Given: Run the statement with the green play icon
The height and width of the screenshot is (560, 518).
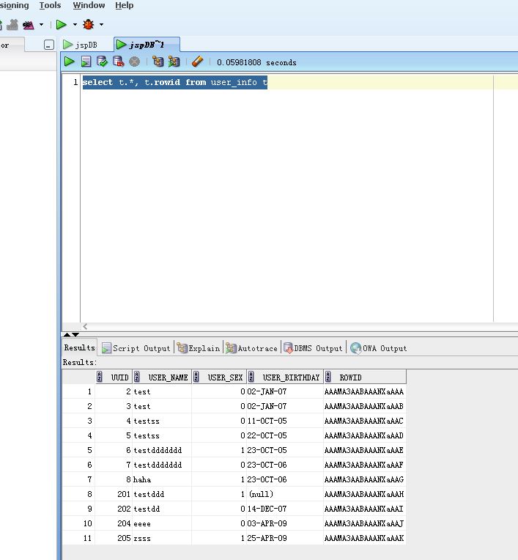Looking at the screenshot, I should pos(70,62).
